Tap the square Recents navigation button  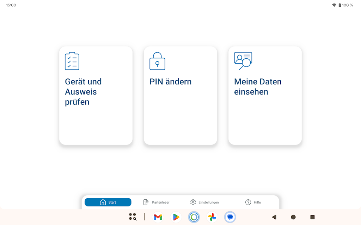312,217
